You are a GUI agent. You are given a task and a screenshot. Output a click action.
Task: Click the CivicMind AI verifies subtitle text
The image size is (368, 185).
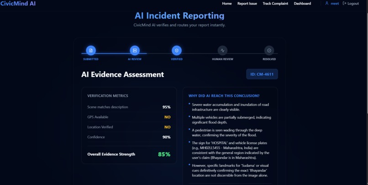[x=179, y=25]
